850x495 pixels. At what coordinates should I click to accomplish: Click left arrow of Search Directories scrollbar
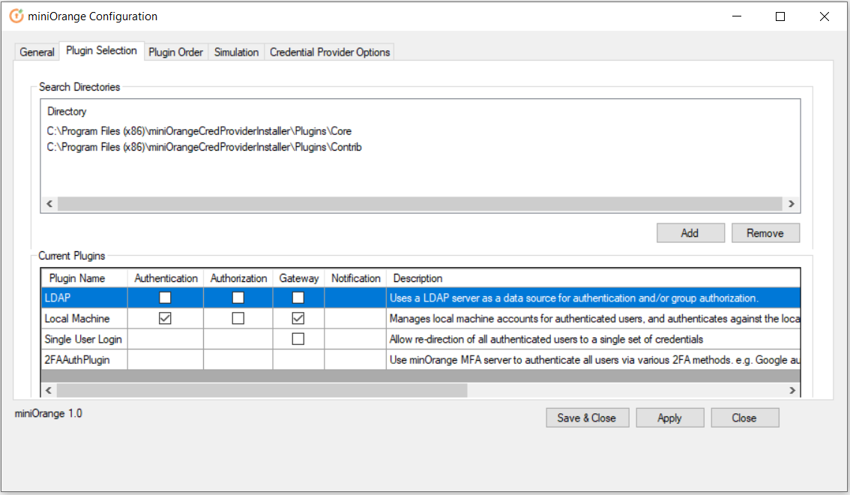click(49, 204)
